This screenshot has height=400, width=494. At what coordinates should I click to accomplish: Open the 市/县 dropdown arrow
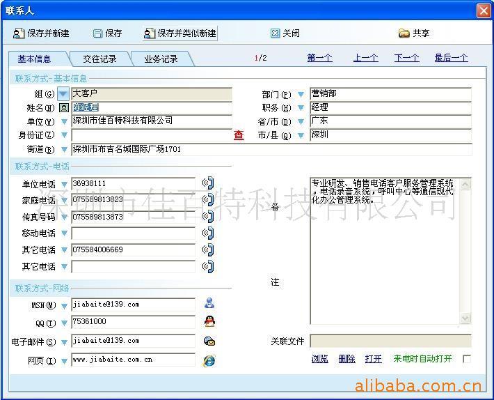click(x=301, y=135)
